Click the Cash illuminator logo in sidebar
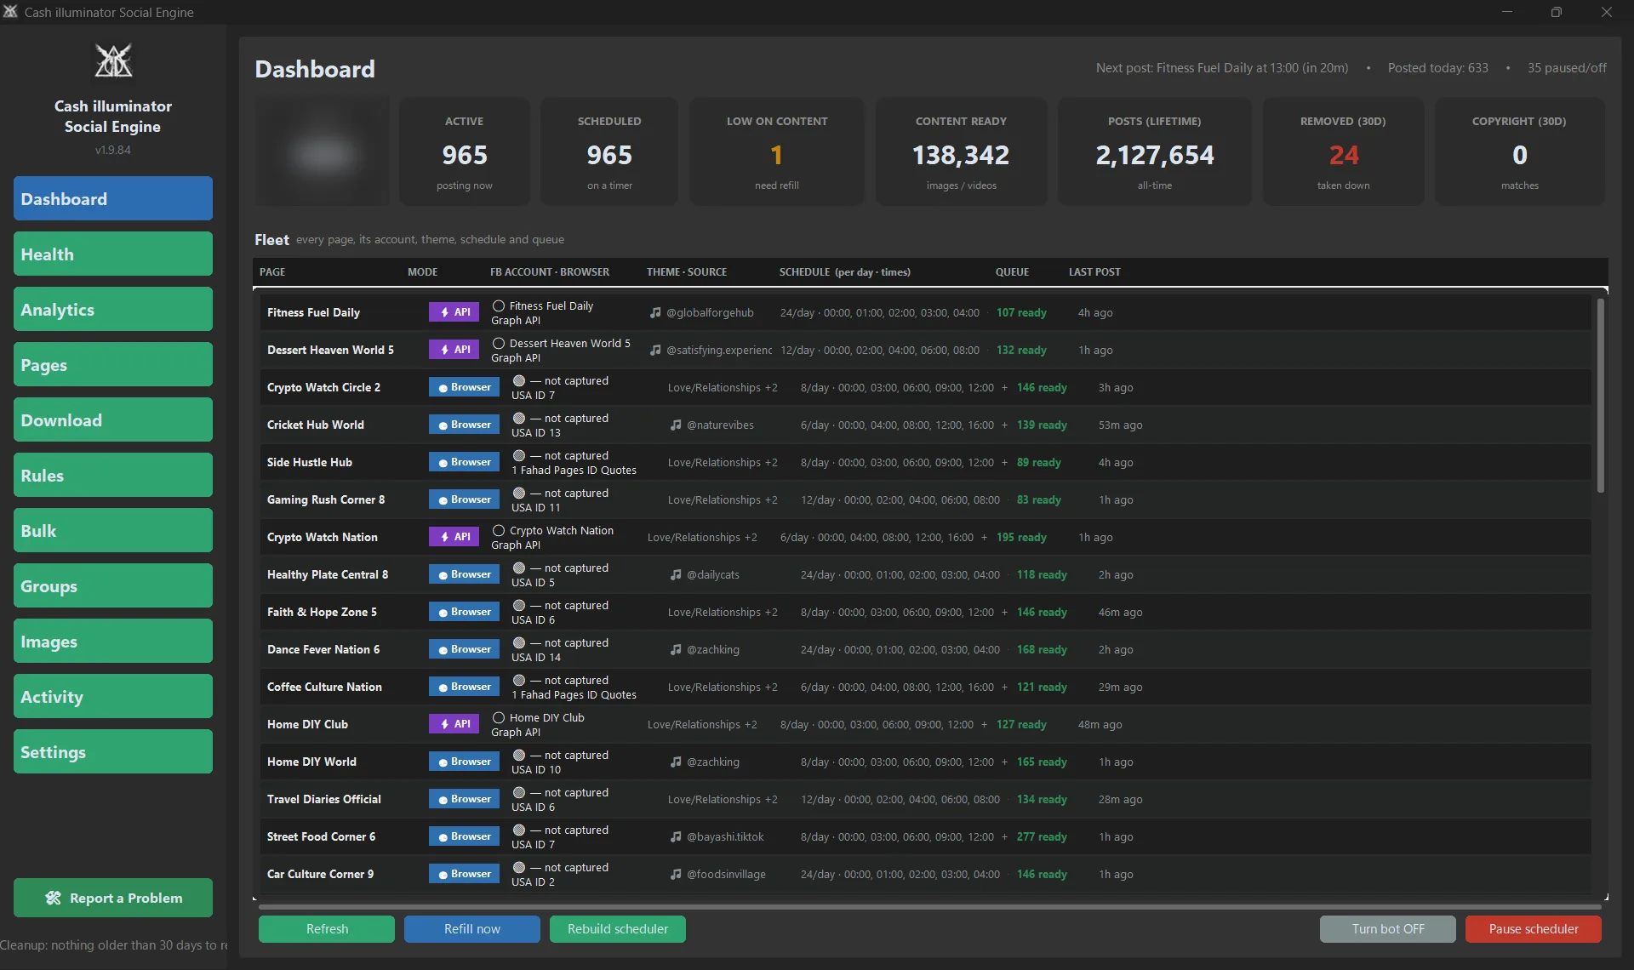 tap(113, 61)
